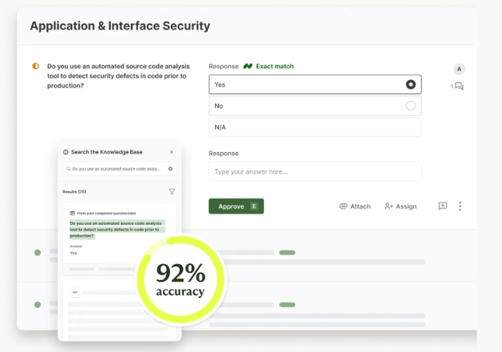Click the answer Yes in search result
The height and width of the screenshot is (352, 502).
(73, 253)
